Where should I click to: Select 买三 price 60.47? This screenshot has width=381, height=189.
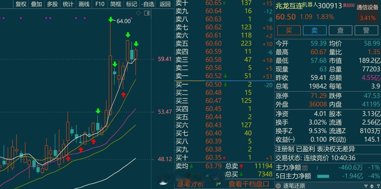coord(213,101)
